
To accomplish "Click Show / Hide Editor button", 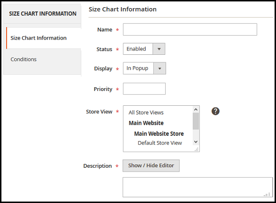I will pos(151,166).
